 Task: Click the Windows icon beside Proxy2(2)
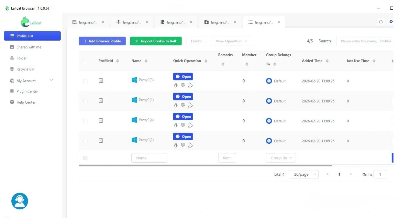[134, 140]
